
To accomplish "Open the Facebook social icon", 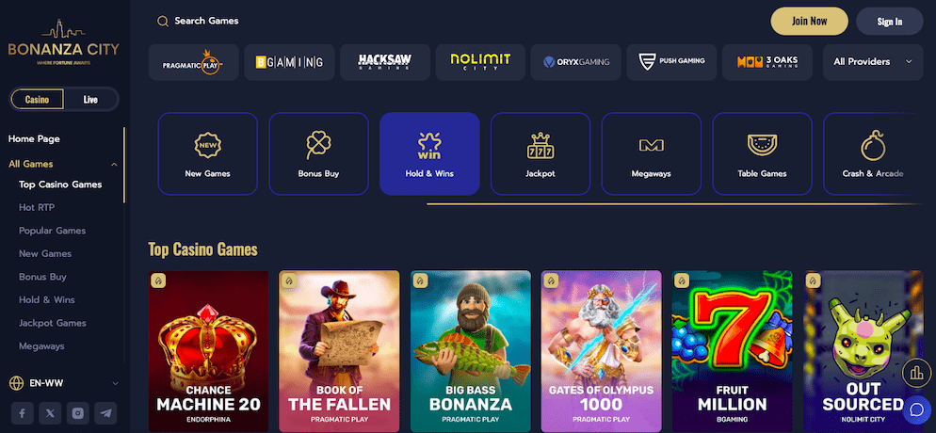I will click(x=22, y=412).
